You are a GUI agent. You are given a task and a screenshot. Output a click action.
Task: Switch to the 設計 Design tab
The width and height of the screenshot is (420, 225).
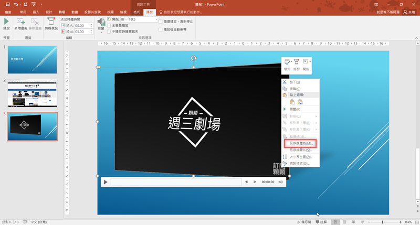point(49,12)
